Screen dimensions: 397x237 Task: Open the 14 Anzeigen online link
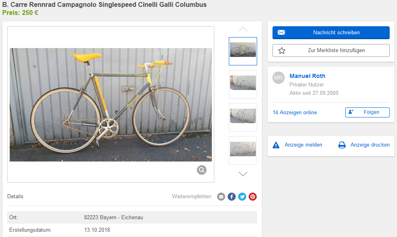click(x=295, y=112)
